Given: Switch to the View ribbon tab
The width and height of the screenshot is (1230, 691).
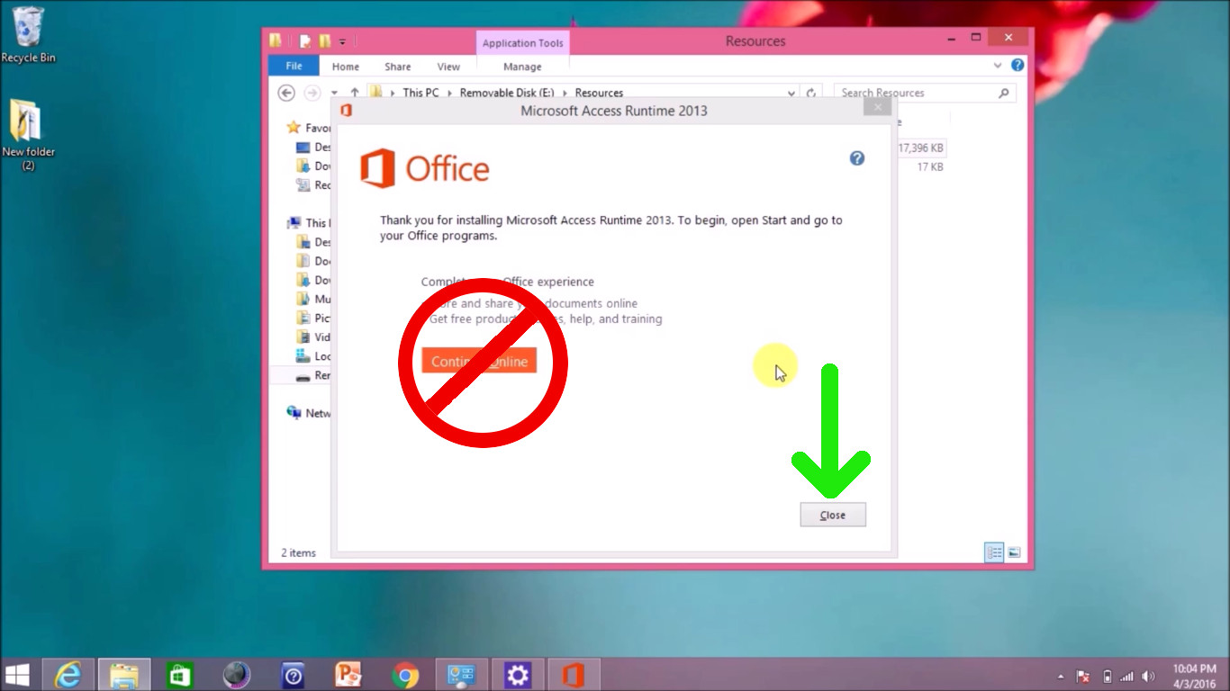Looking at the screenshot, I should coord(448,67).
